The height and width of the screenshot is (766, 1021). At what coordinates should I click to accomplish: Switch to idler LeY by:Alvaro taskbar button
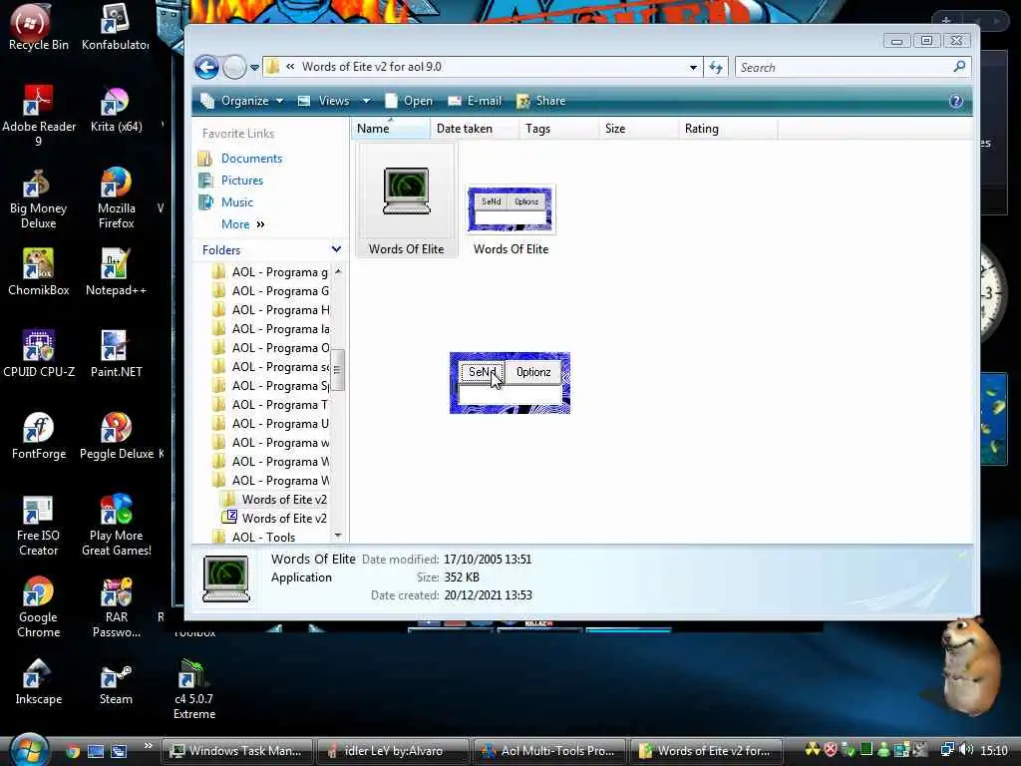pyautogui.click(x=393, y=751)
